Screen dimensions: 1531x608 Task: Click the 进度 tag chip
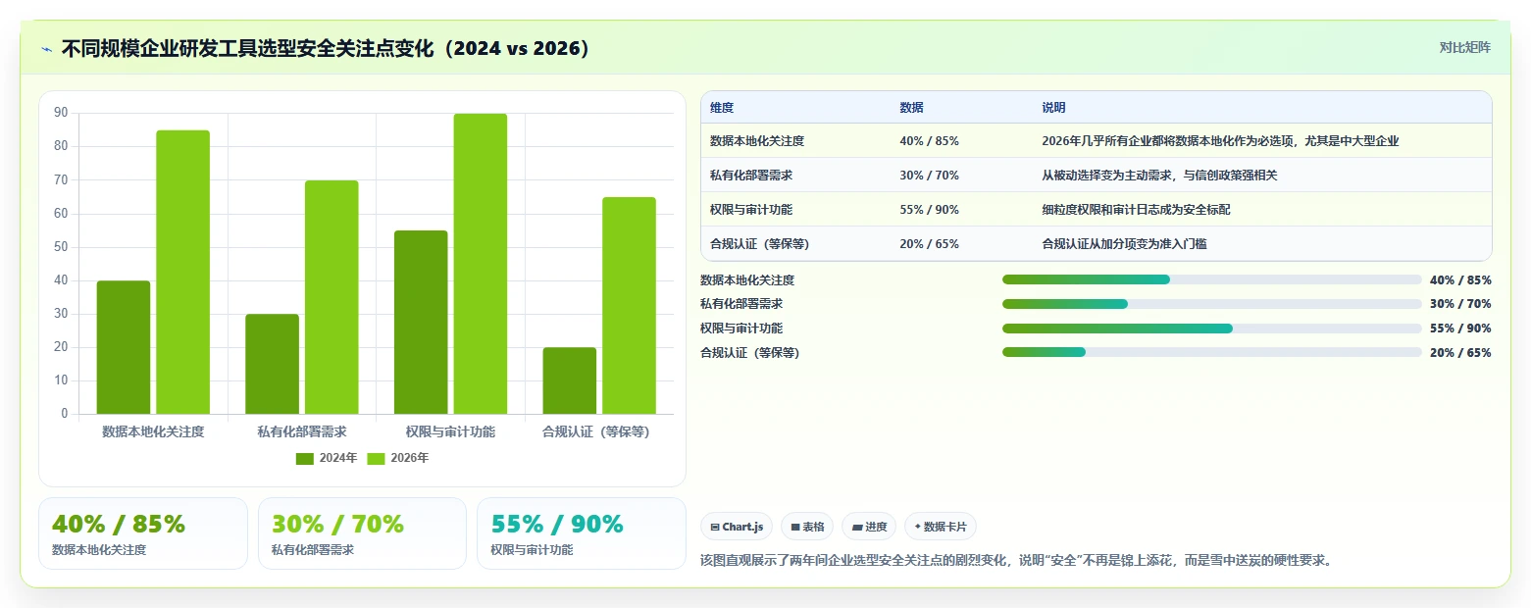pos(869,527)
